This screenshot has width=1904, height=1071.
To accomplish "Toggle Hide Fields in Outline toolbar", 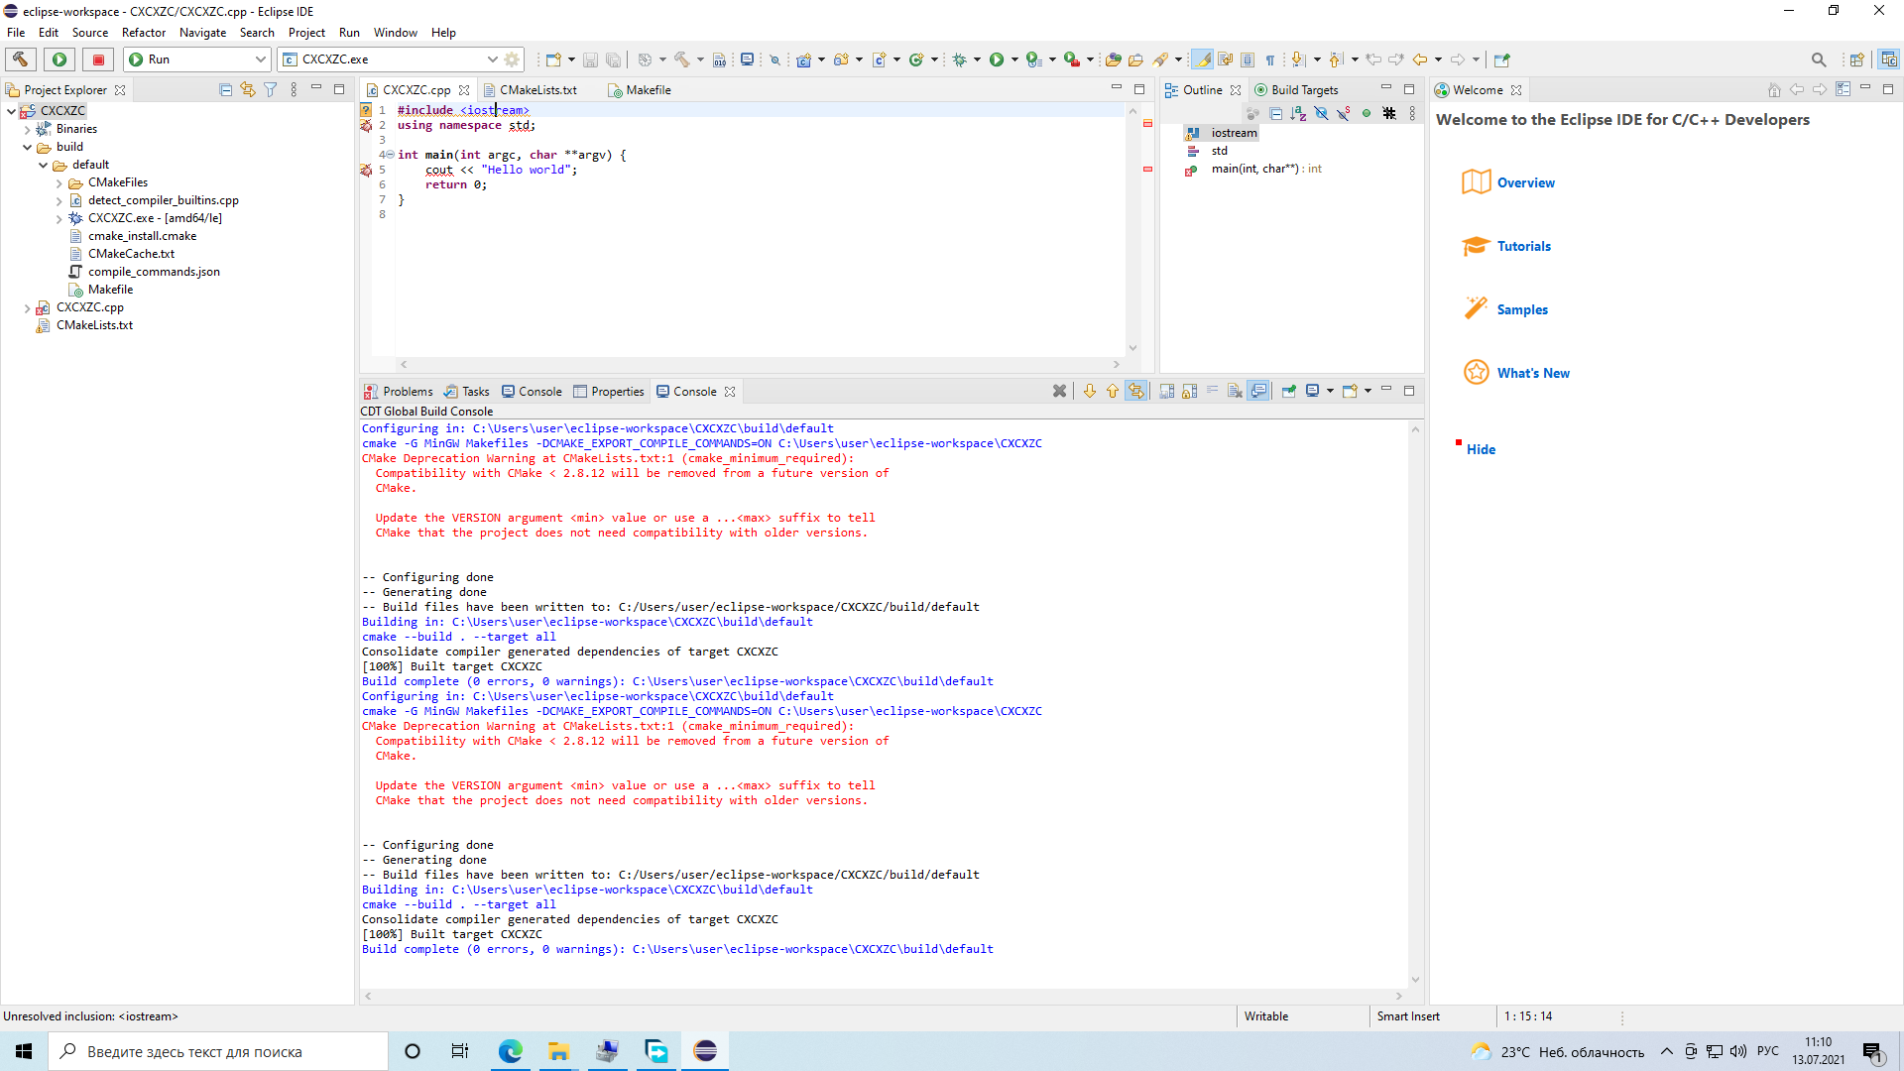I will point(1321,114).
